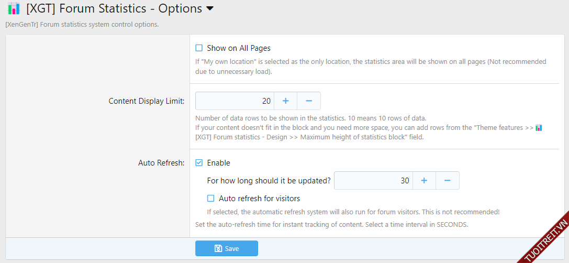Focus the Content Display Limit number field

235,101
